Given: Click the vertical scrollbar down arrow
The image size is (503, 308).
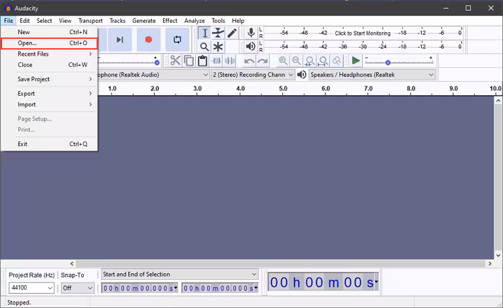Looking at the screenshot, I should [x=498, y=255].
